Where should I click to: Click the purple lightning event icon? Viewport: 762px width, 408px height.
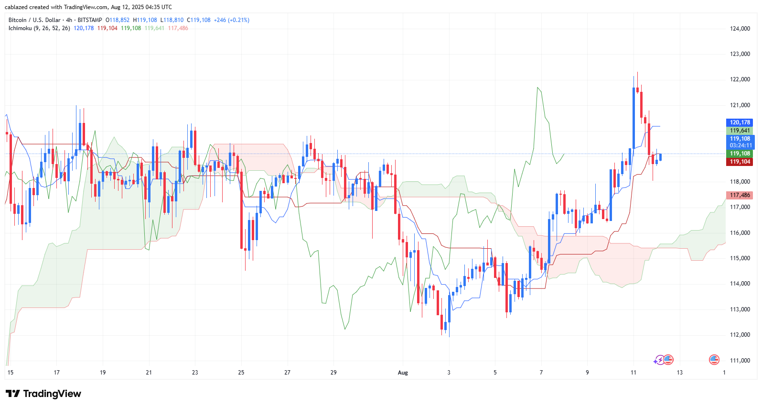point(659,360)
